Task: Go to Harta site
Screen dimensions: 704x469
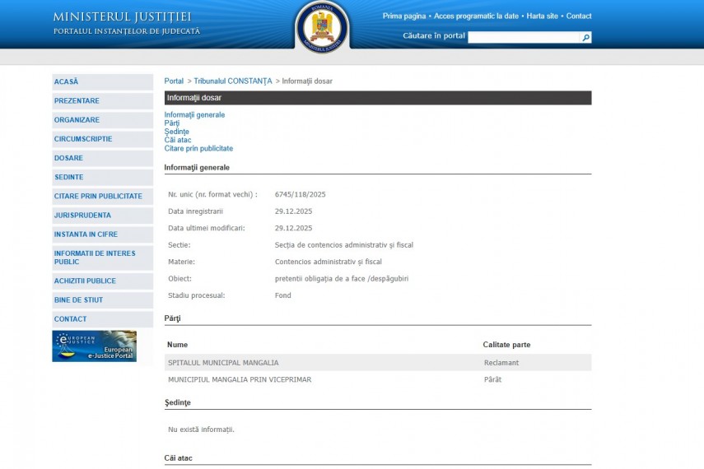Action: tap(543, 16)
